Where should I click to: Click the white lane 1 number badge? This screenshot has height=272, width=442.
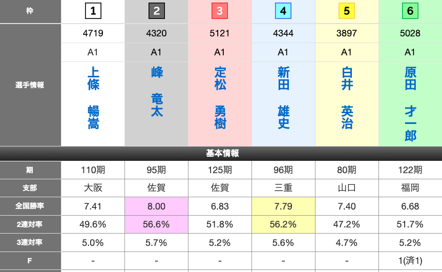click(x=93, y=11)
